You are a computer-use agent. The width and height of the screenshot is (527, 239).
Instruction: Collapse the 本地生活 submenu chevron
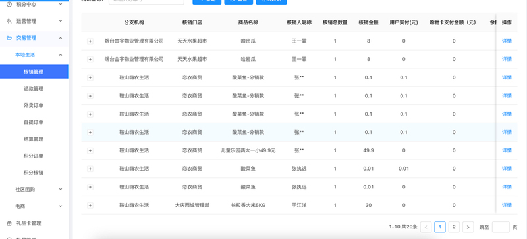tap(61, 54)
